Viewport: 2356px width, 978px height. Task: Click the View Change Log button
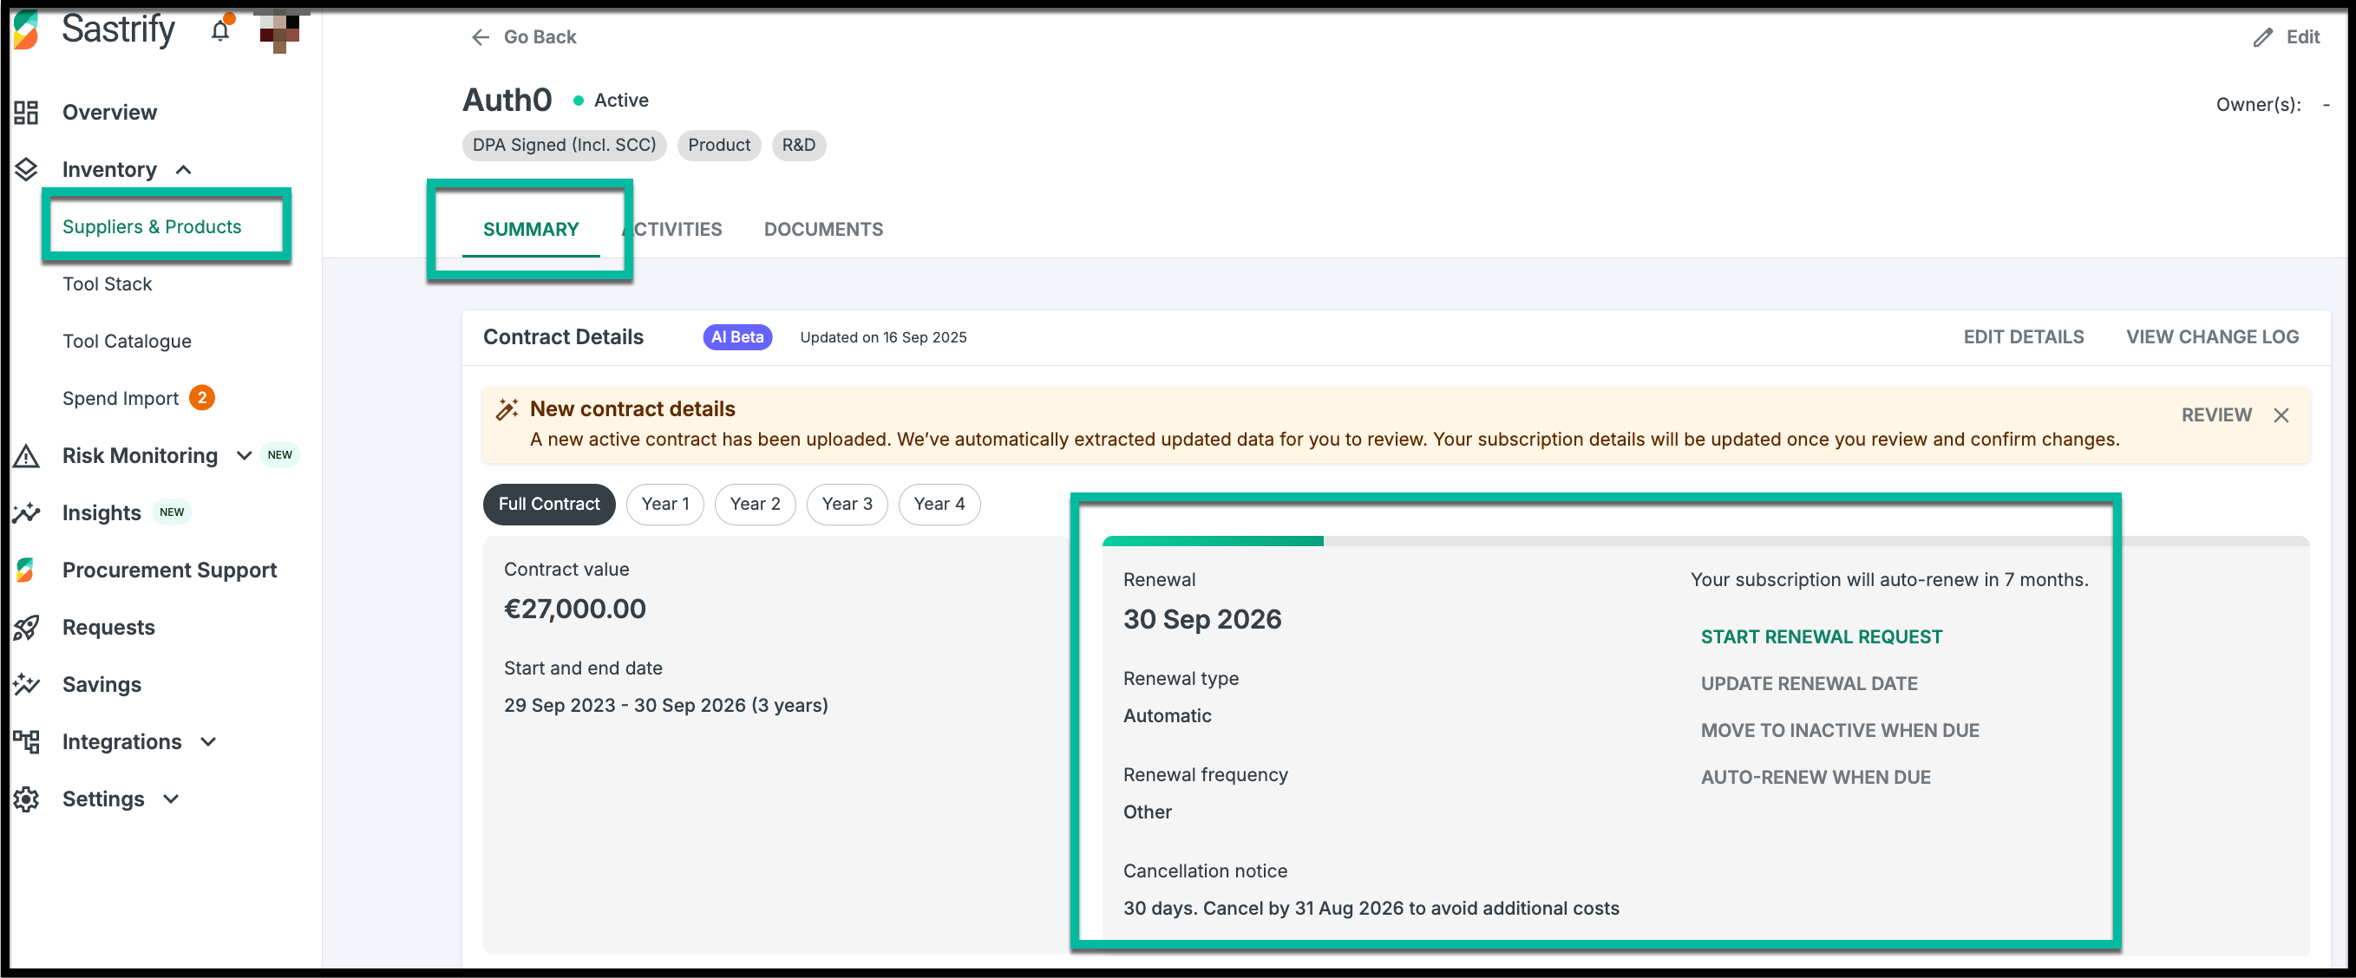[2211, 337]
